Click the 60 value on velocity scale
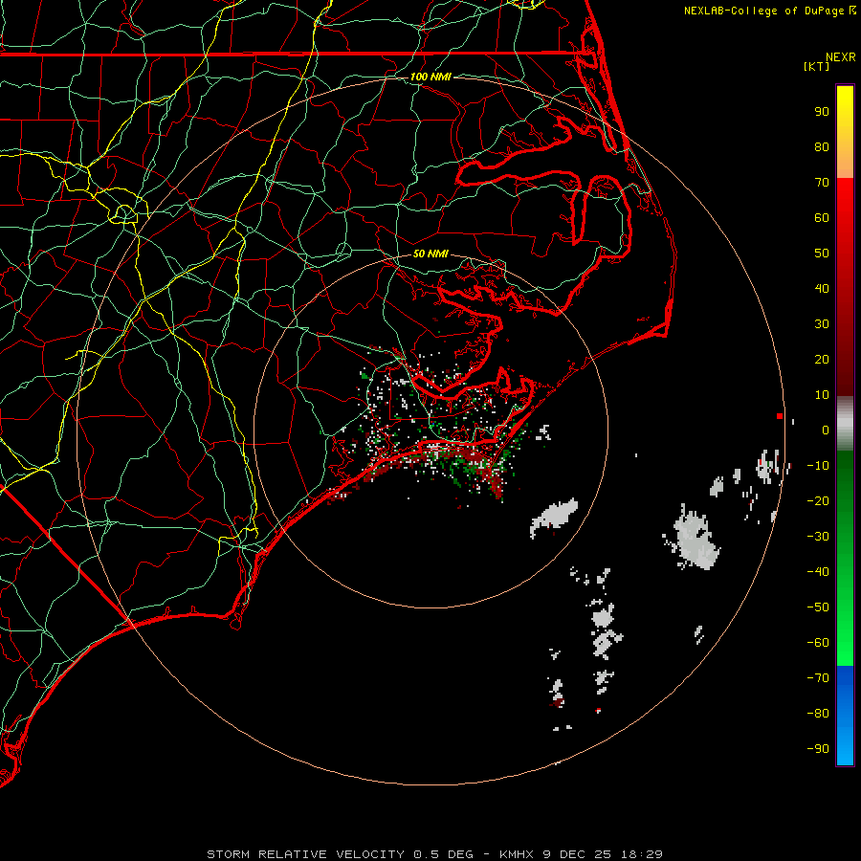 tap(822, 218)
